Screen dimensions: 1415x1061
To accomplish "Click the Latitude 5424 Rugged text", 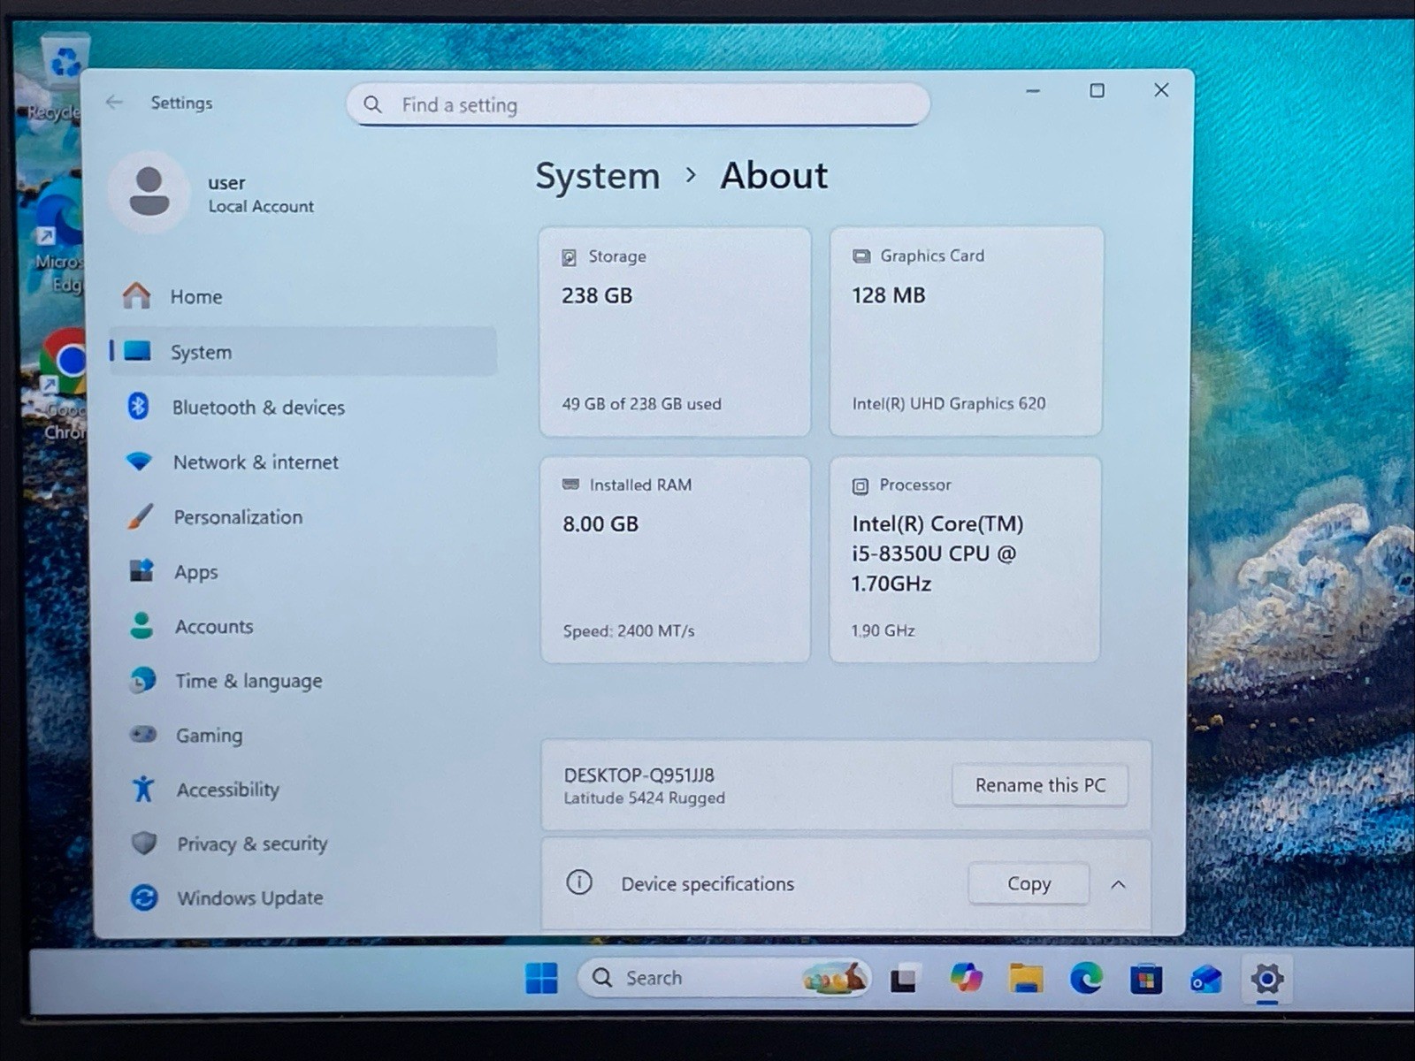I will pyautogui.click(x=645, y=798).
